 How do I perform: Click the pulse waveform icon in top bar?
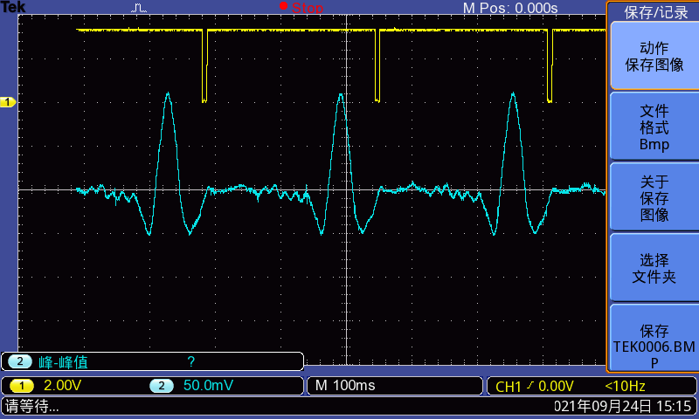tap(140, 8)
